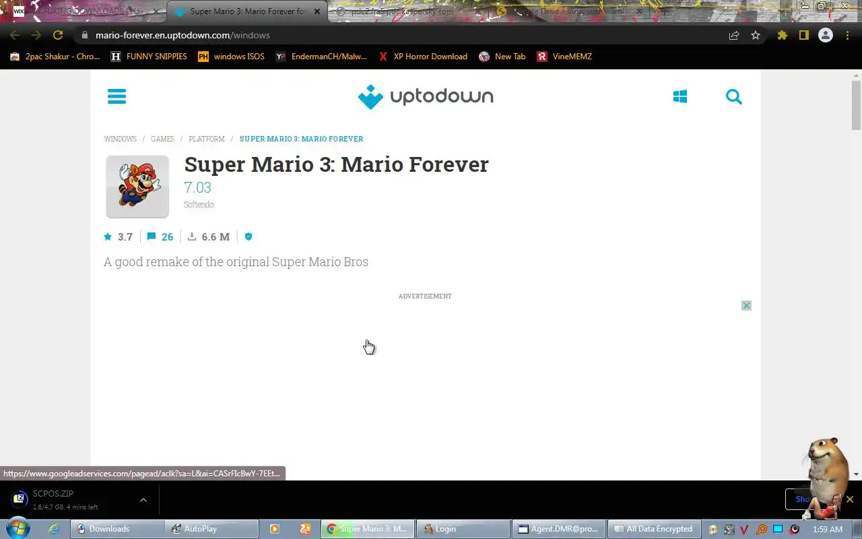
Task: Open the windows ISOS bookmark
Action: 231,57
